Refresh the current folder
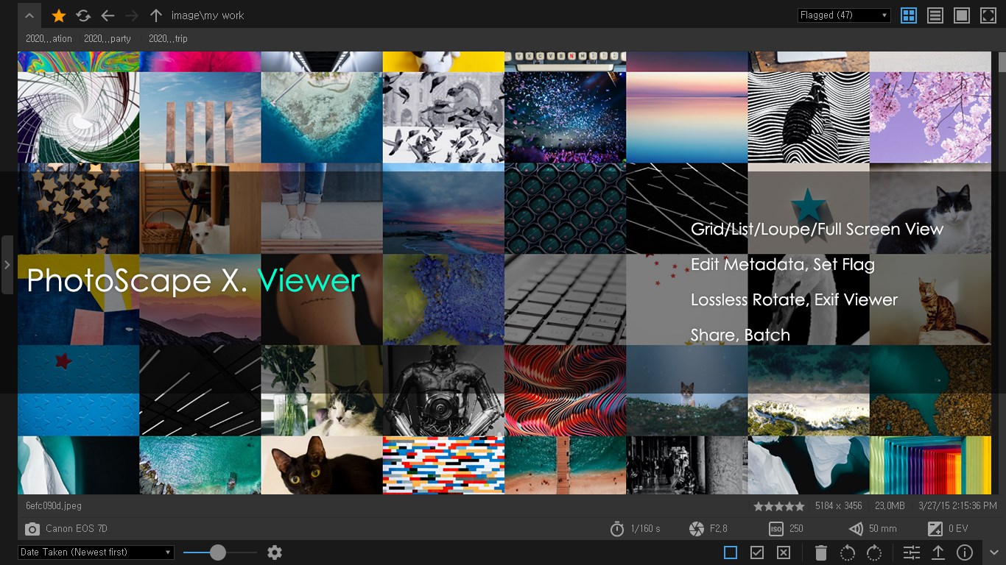Screen dimensions: 1006x565 point(82,15)
